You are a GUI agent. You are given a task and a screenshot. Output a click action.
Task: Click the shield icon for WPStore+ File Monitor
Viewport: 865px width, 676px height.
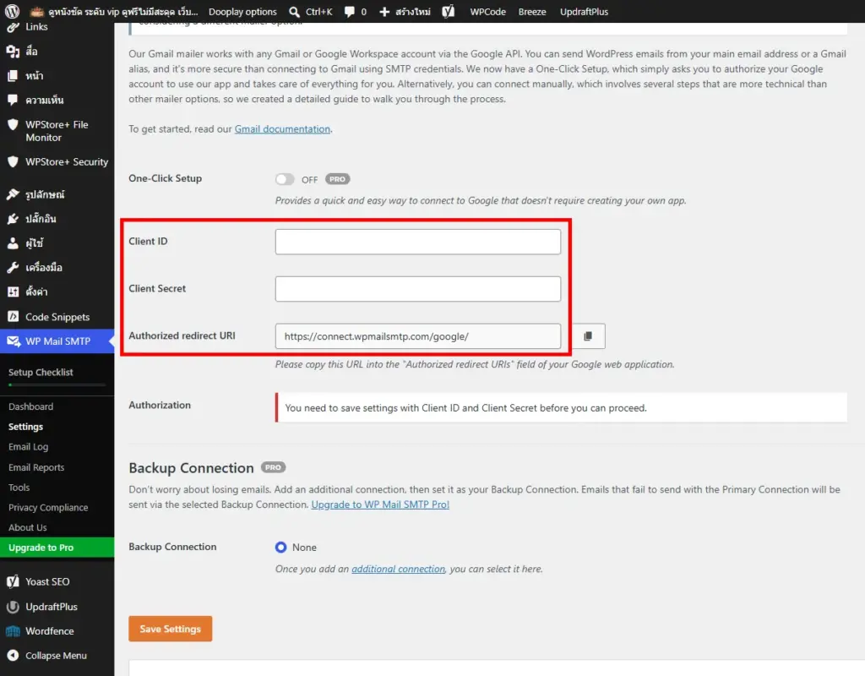13,125
